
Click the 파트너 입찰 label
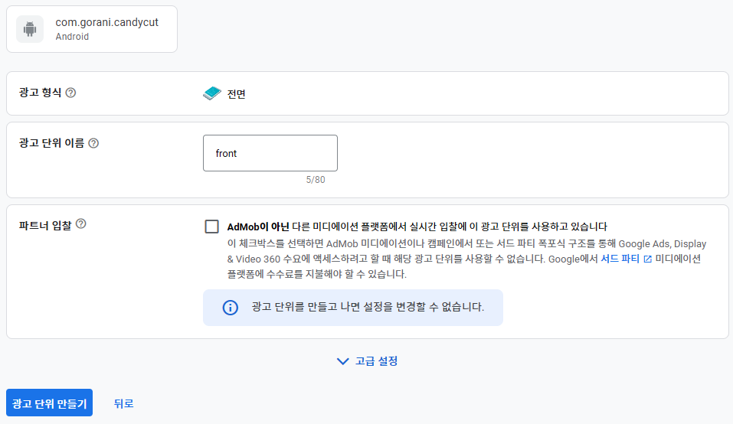45,226
